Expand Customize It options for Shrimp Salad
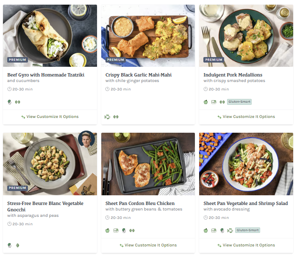This screenshot has width=297, height=257. (x=246, y=245)
